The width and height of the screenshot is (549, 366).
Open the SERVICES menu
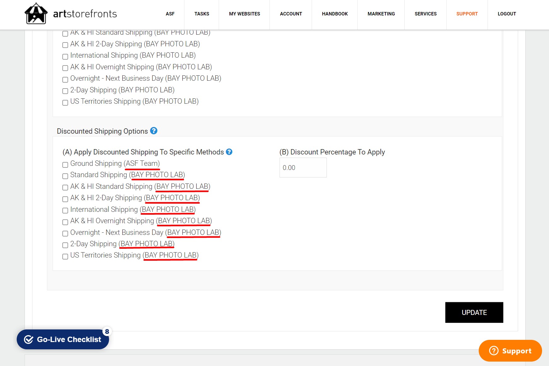click(425, 14)
